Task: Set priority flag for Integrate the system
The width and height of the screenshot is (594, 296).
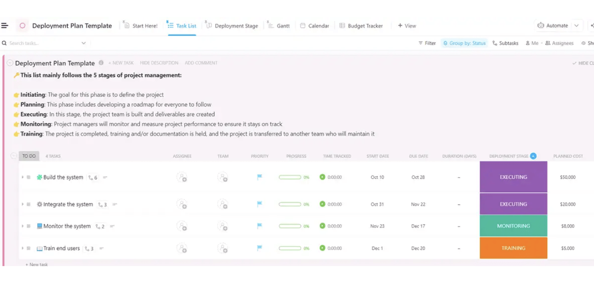Action: point(259,204)
